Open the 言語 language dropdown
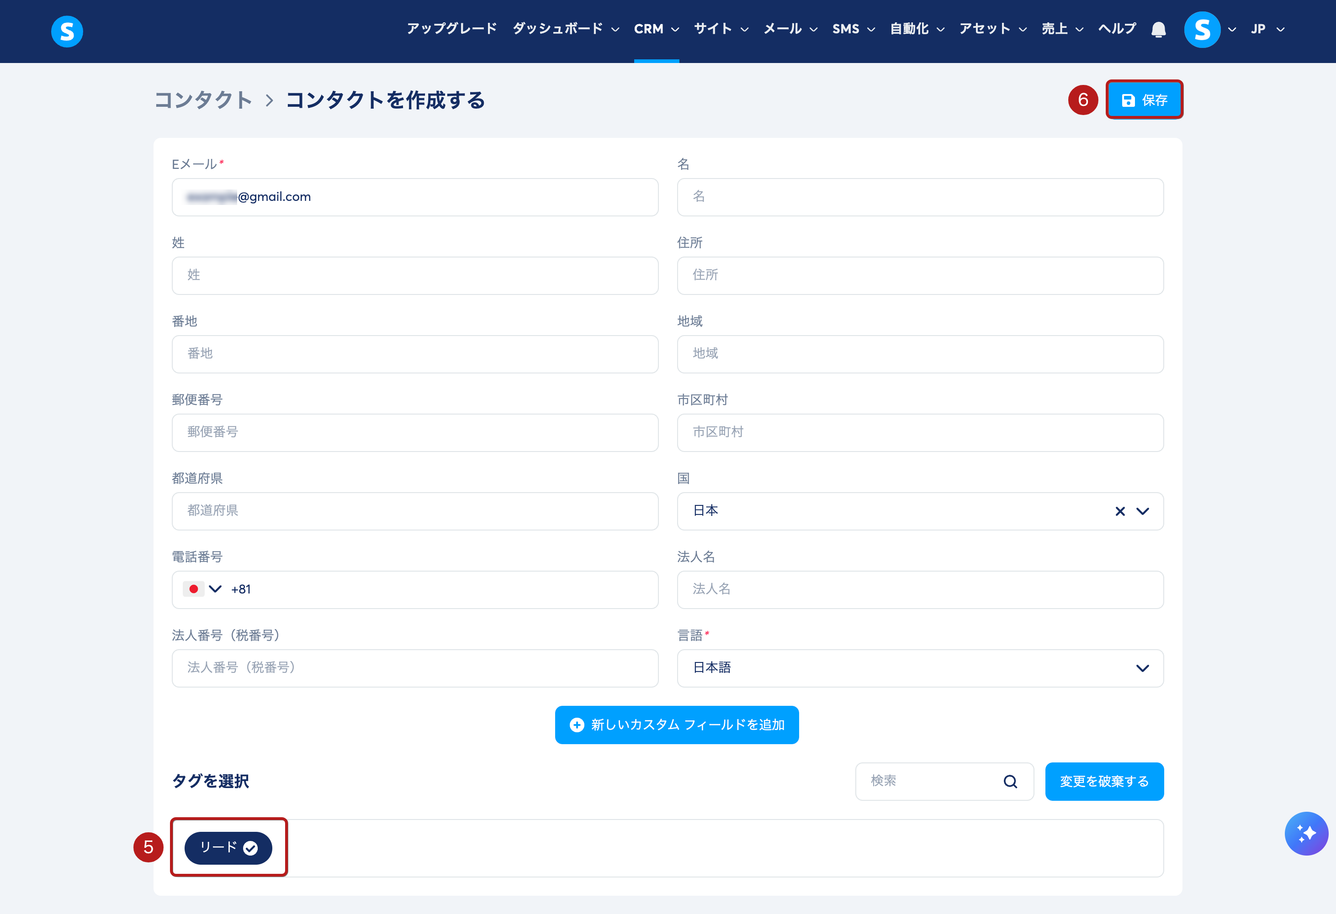The width and height of the screenshot is (1336, 914). 1143,668
